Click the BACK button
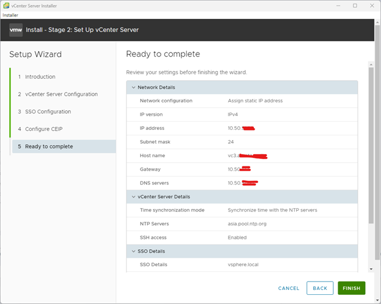The width and height of the screenshot is (381, 304). pos(320,288)
